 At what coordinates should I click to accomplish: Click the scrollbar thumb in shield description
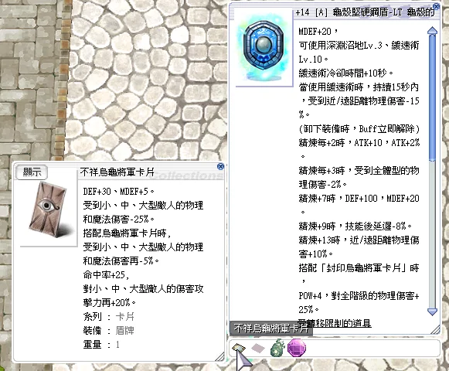(x=432, y=98)
